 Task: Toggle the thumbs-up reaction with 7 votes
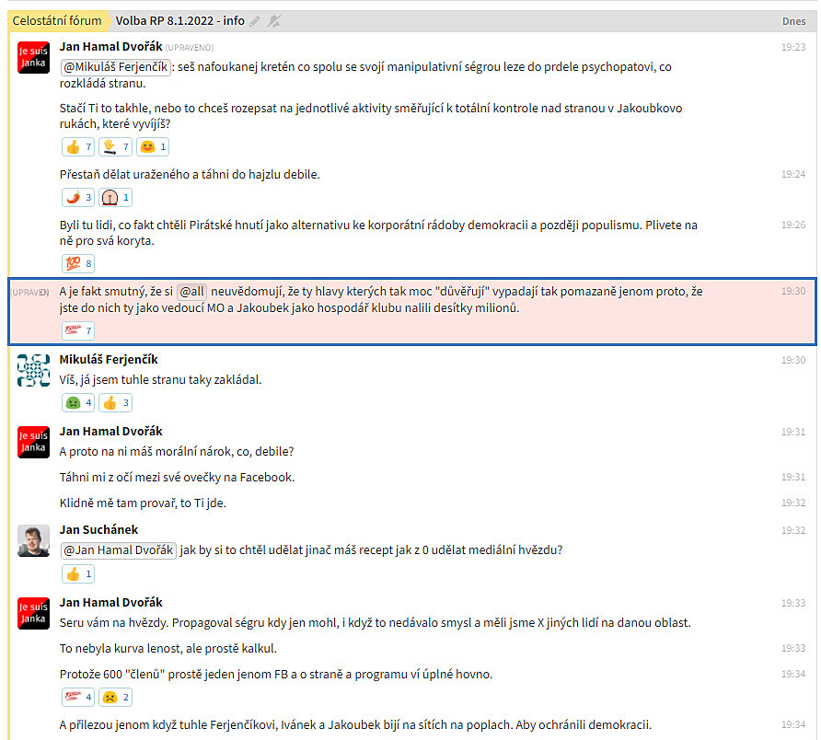tap(78, 146)
